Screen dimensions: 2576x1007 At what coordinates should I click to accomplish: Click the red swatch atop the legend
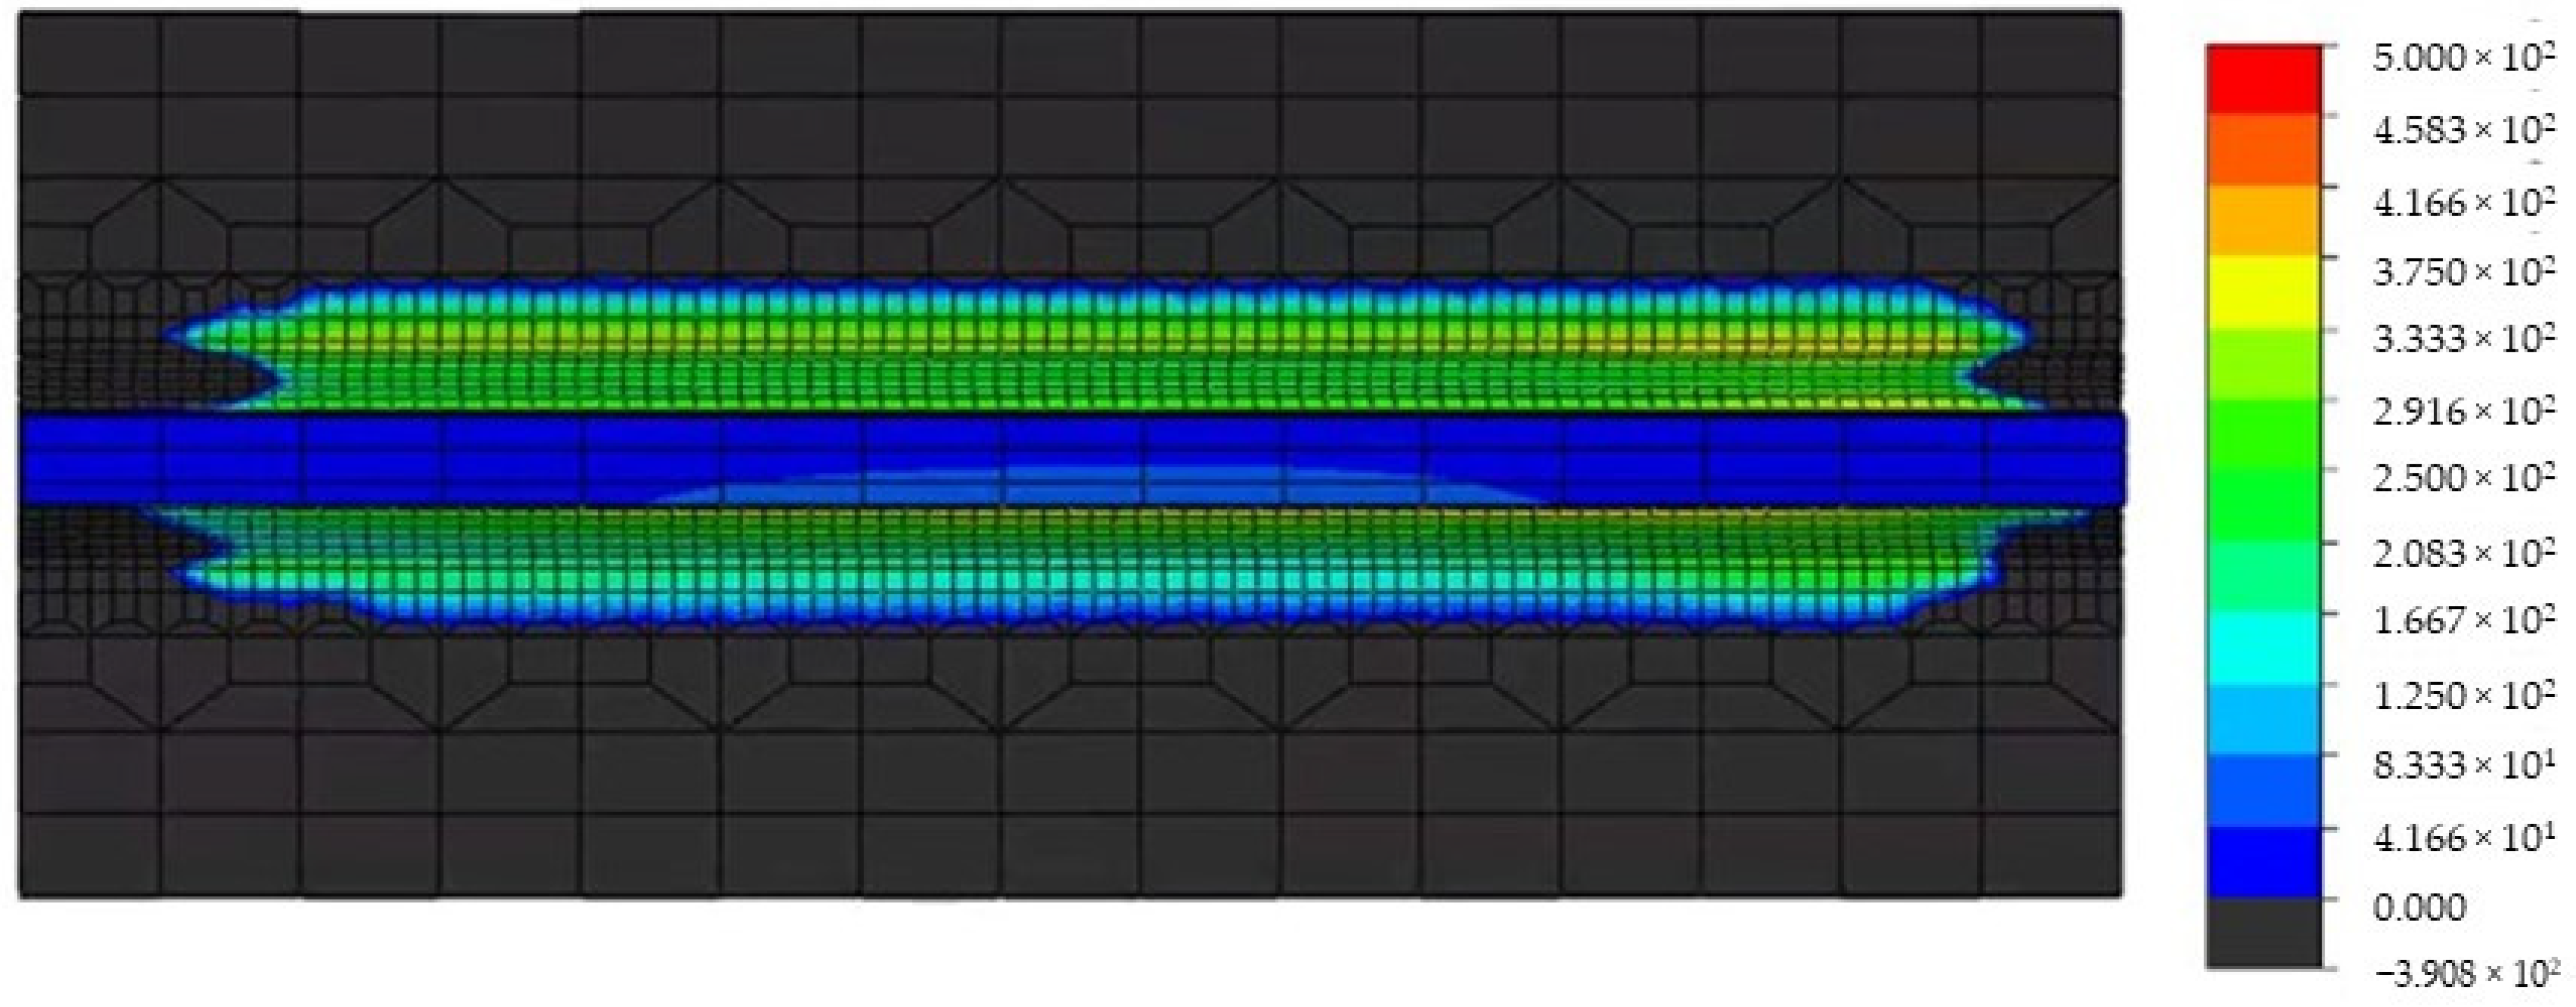[2263, 79]
